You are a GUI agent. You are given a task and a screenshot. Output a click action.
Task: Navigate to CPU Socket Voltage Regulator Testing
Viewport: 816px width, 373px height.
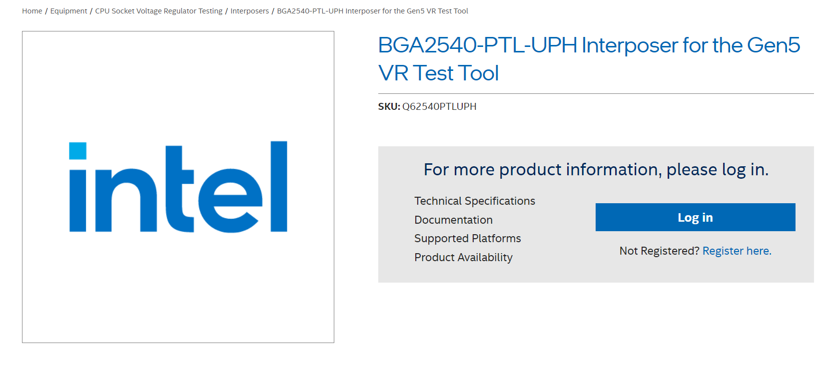coord(159,11)
